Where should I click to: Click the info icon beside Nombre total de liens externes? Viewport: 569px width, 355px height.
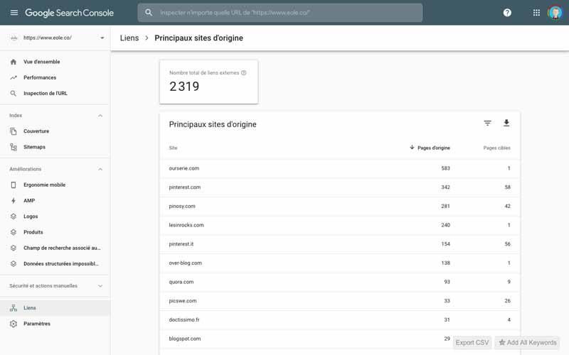click(244, 73)
